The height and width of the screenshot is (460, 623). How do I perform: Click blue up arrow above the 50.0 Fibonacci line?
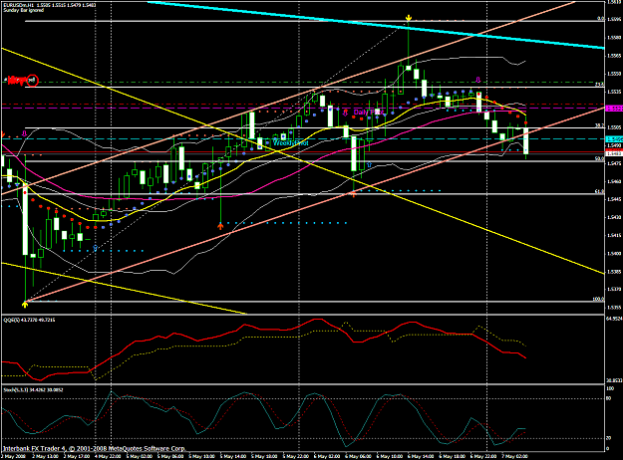point(369,164)
